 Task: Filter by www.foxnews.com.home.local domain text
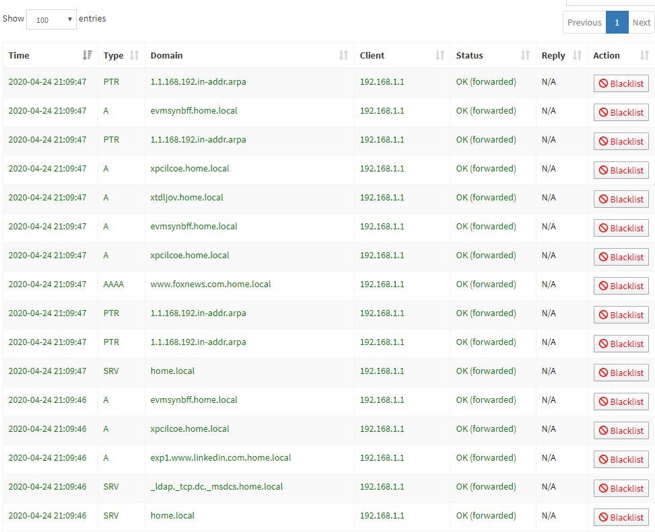[x=210, y=284]
